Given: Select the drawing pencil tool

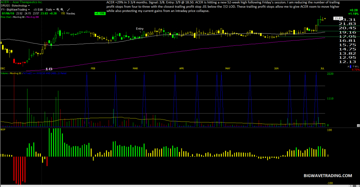Looking at the screenshot, I should point(69,9).
